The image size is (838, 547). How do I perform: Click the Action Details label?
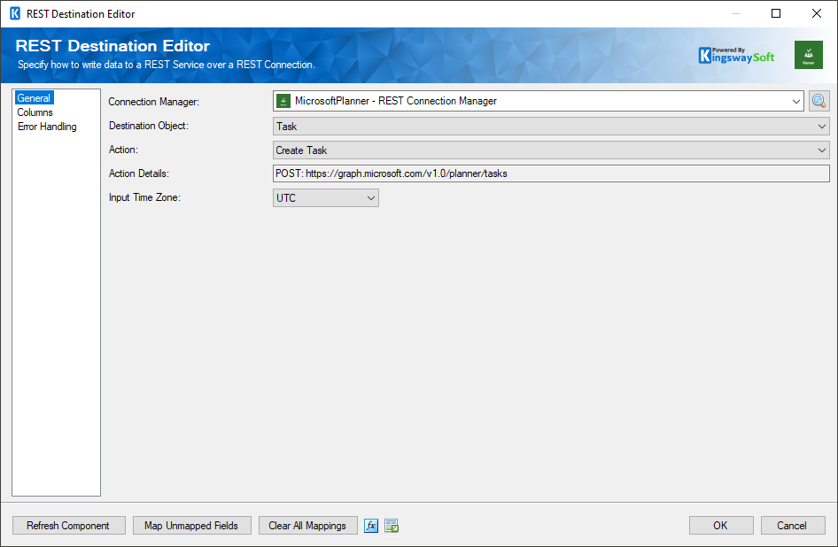[x=138, y=173]
